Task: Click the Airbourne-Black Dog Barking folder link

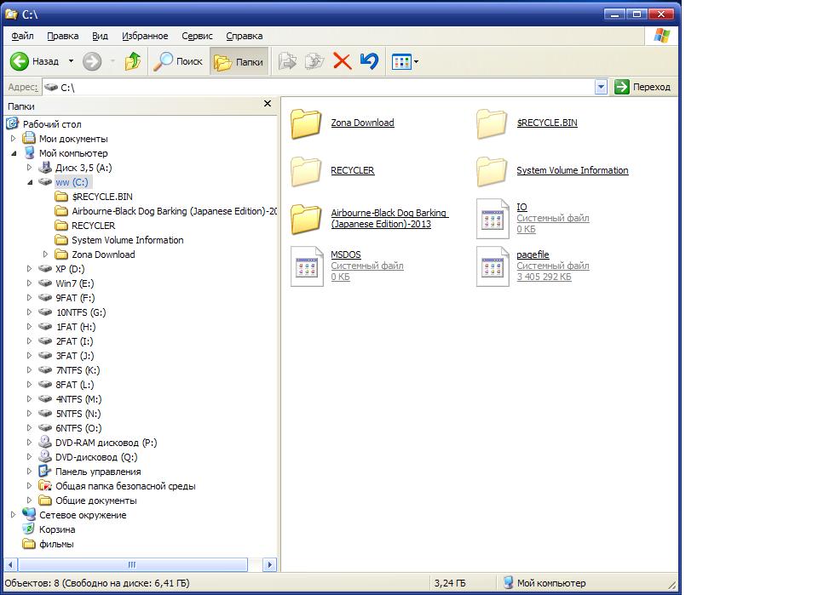Action: [x=389, y=218]
